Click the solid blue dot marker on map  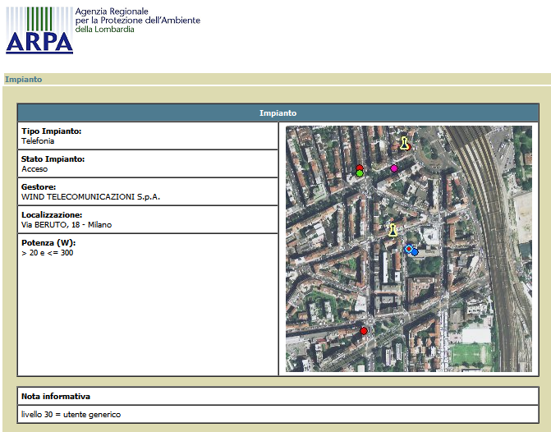(x=415, y=252)
